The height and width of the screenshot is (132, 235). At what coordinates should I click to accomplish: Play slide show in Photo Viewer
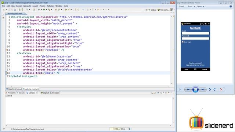195,89
